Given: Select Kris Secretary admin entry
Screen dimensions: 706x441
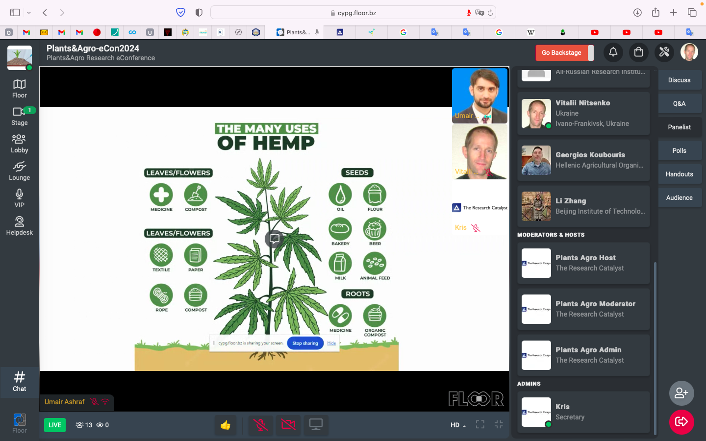Looking at the screenshot, I should pos(583,412).
